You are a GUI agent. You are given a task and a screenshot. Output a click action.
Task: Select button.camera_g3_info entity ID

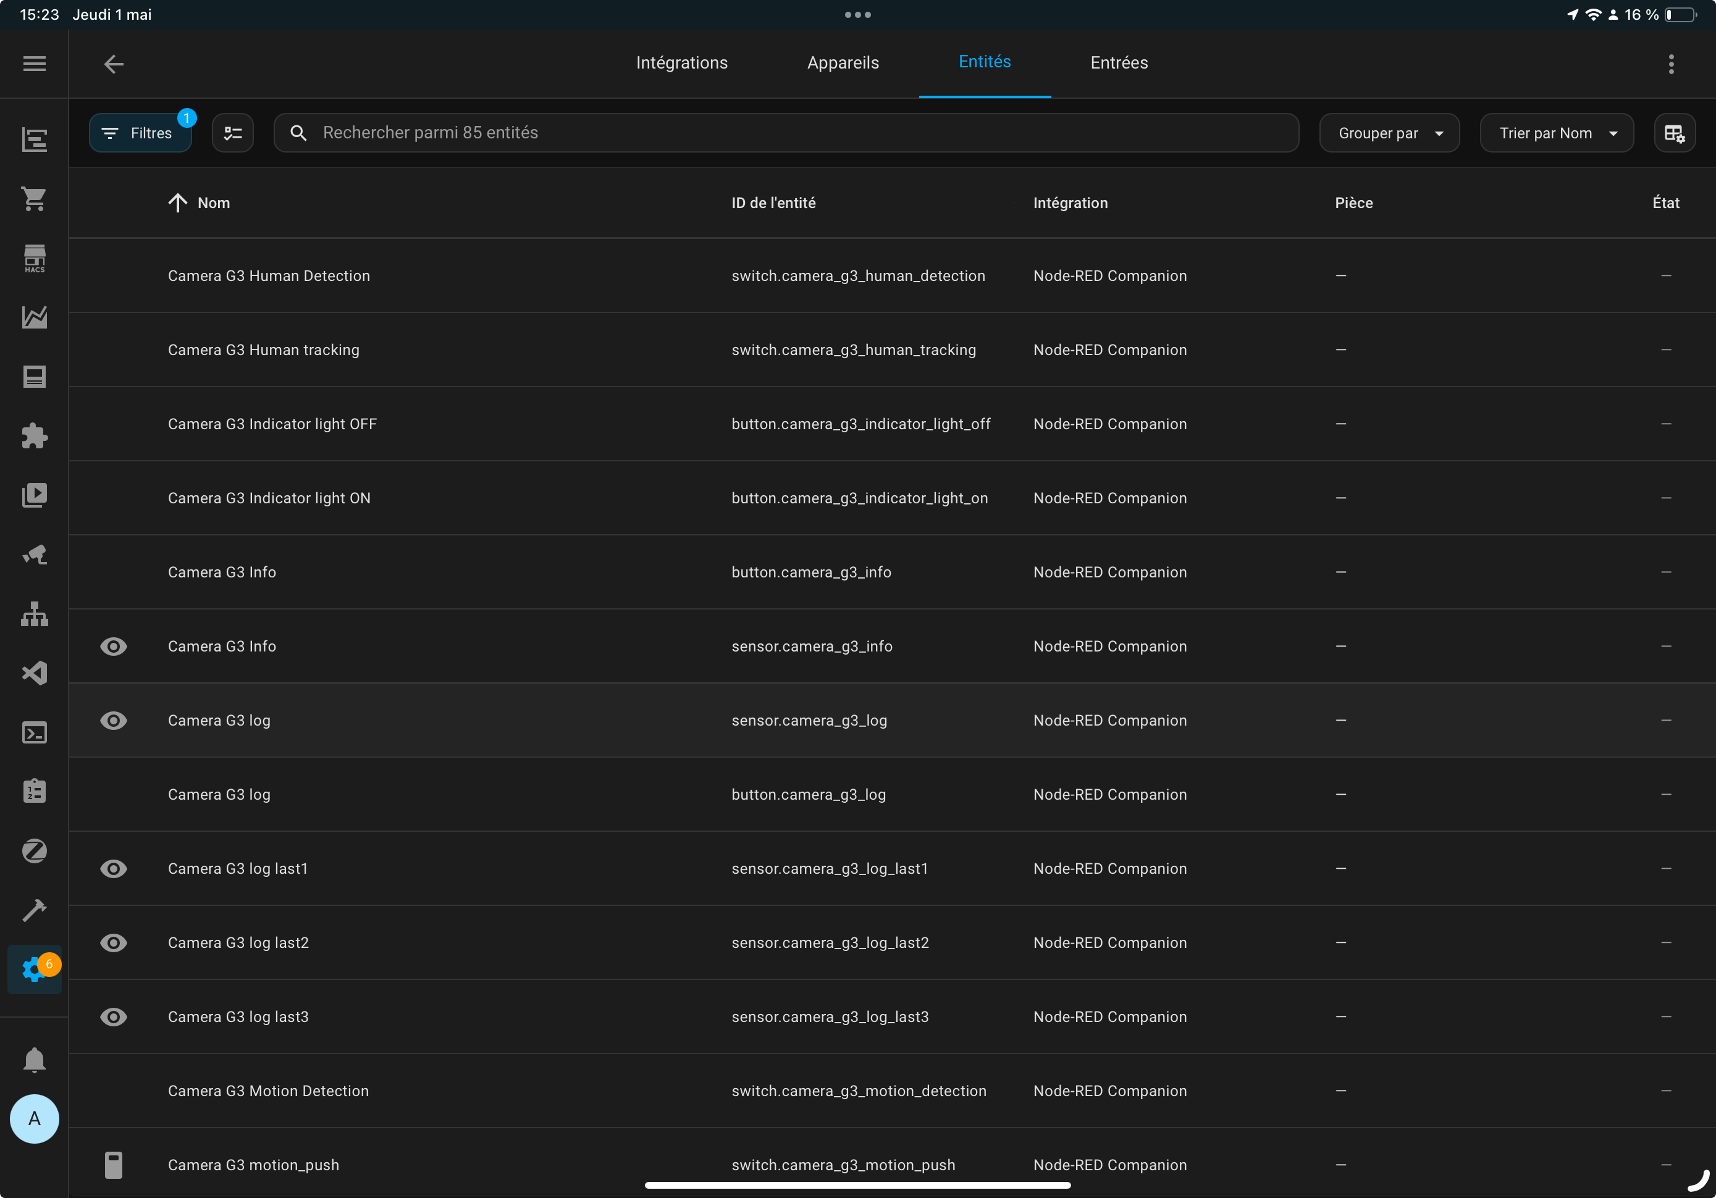811,572
